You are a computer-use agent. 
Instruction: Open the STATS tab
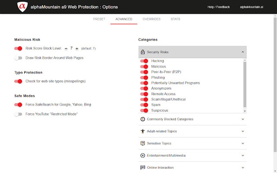coord(175,19)
